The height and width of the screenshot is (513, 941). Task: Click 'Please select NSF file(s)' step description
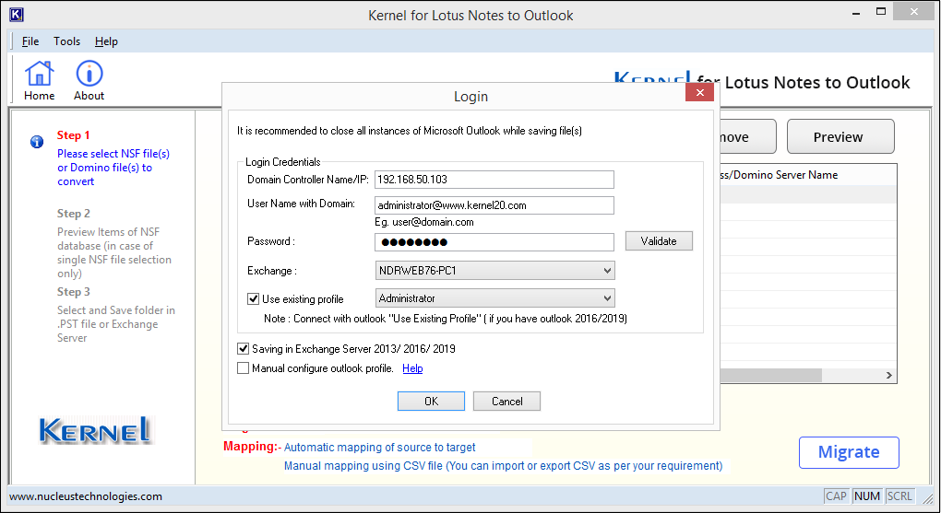pos(113,168)
